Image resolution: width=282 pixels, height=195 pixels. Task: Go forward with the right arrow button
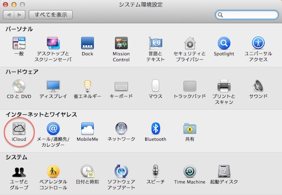coord(20,15)
